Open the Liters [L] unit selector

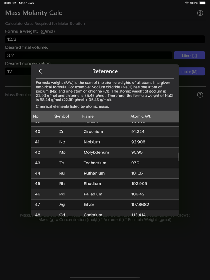(189, 55)
